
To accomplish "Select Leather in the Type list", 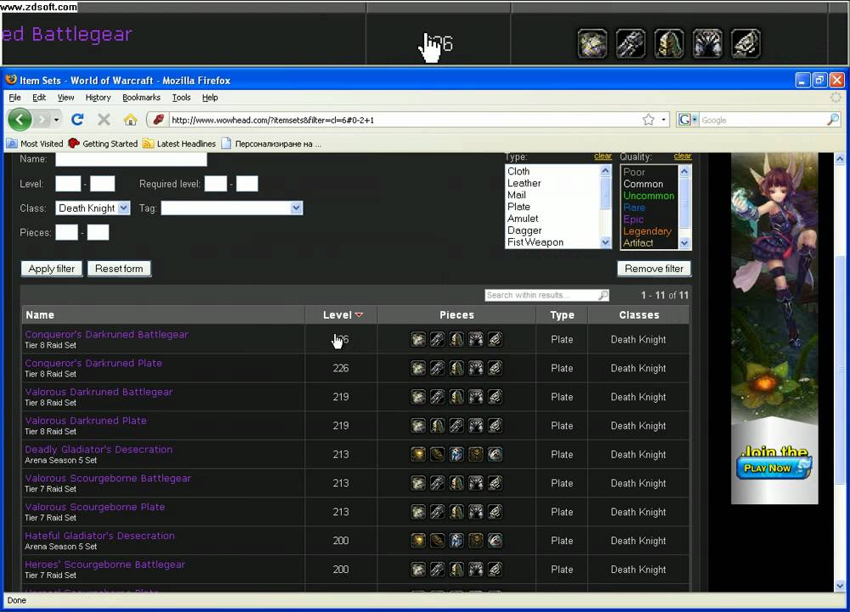I will [524, 184].
